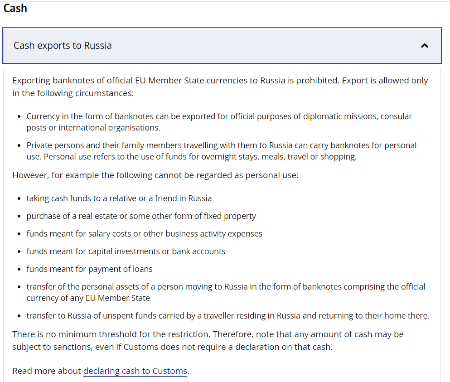Screen dimensions: 450x382
Task: Click the 'funds meant for payment of loans' bullet
Action: pyautogui.click(x=89, y=269)
